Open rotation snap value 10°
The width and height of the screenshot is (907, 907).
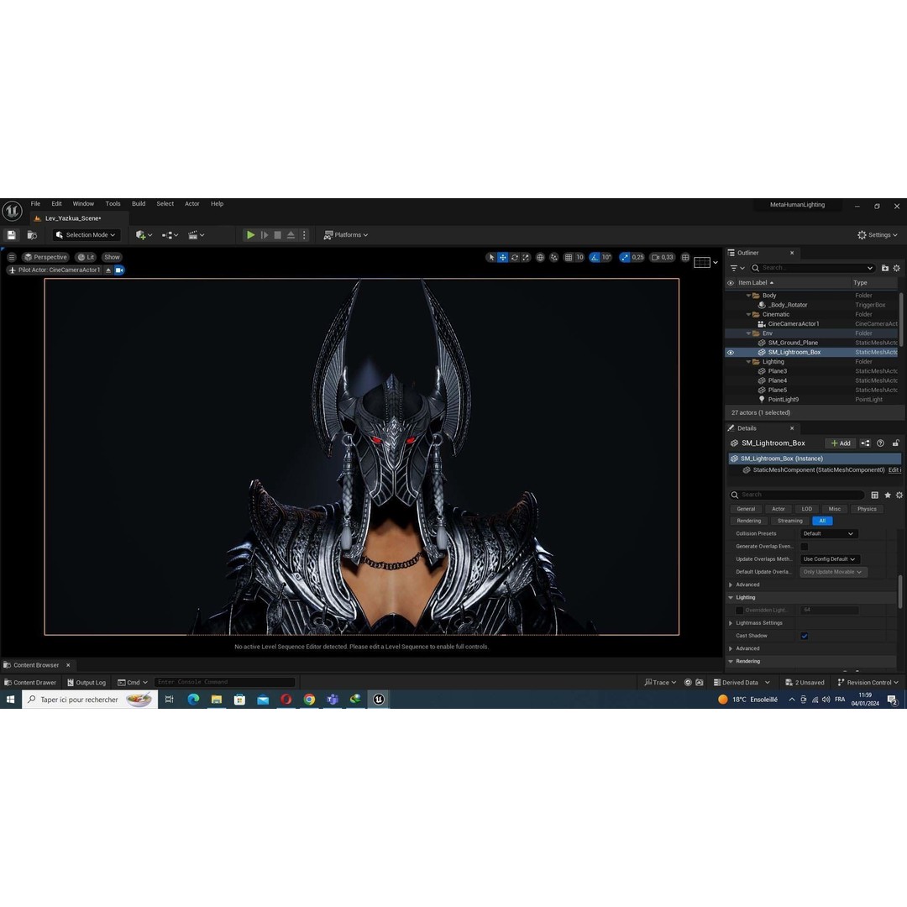click(606, 258)
